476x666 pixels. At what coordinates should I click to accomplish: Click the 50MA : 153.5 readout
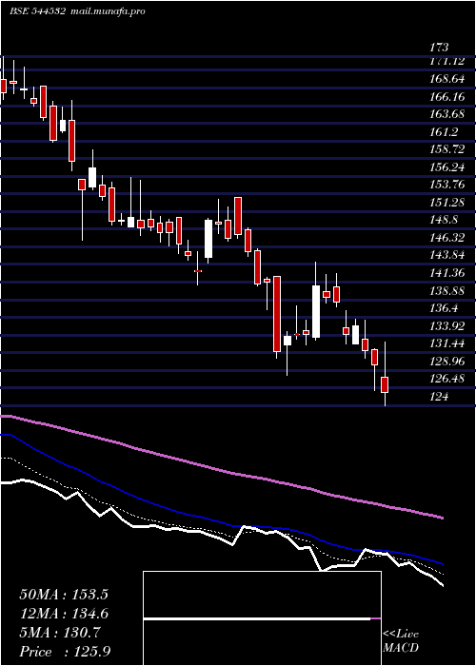[64, 595]
